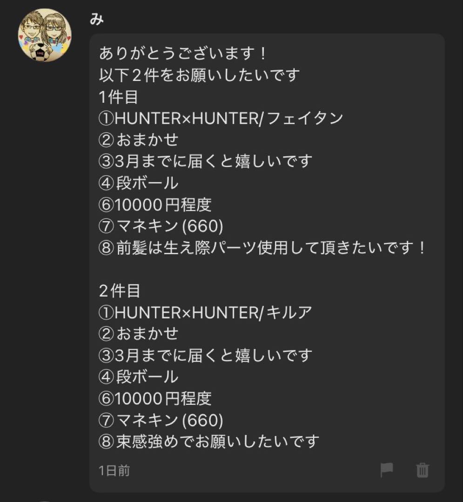Tap the 1日前 timestamp label

(x=114, y=471)
